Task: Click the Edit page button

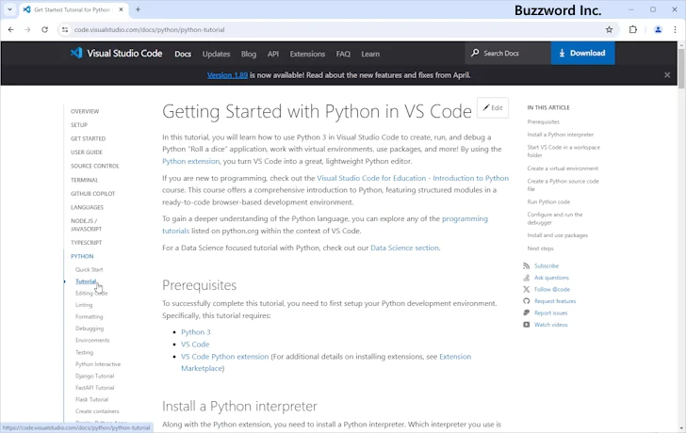Action: tap(493, 108)
